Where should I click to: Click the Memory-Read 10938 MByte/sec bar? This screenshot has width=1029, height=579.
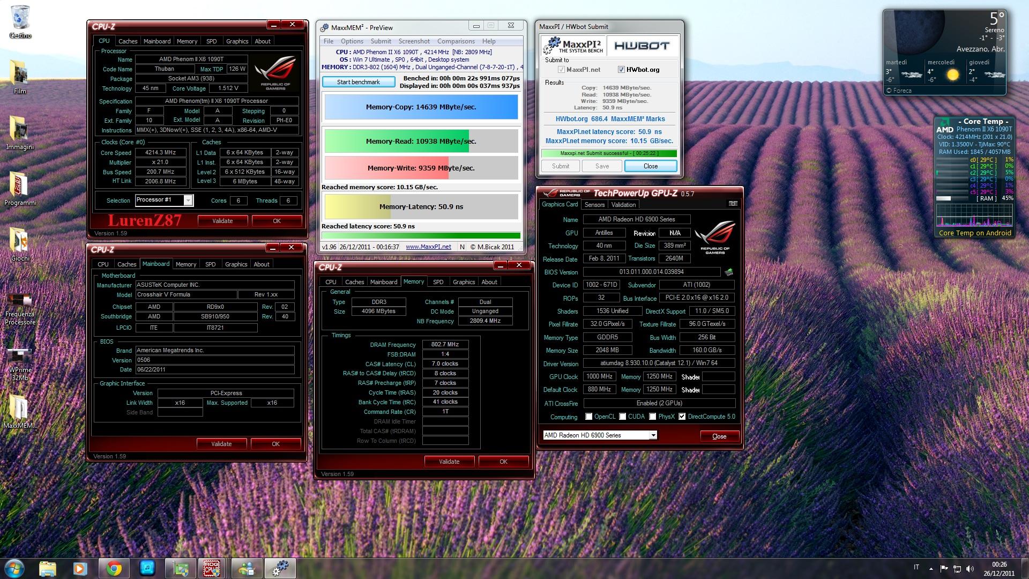tap(421, 142)
